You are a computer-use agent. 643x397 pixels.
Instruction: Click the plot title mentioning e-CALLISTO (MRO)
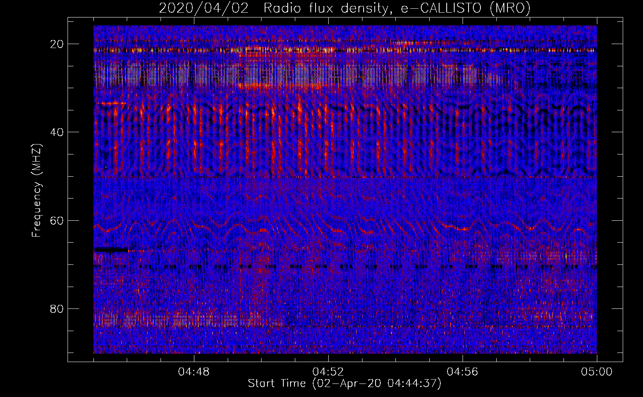(x=345, y=8)
